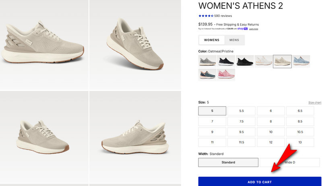Pick size 13
Image resolution: width=322 pixels, height=186 pixels.
click(300, 142)
